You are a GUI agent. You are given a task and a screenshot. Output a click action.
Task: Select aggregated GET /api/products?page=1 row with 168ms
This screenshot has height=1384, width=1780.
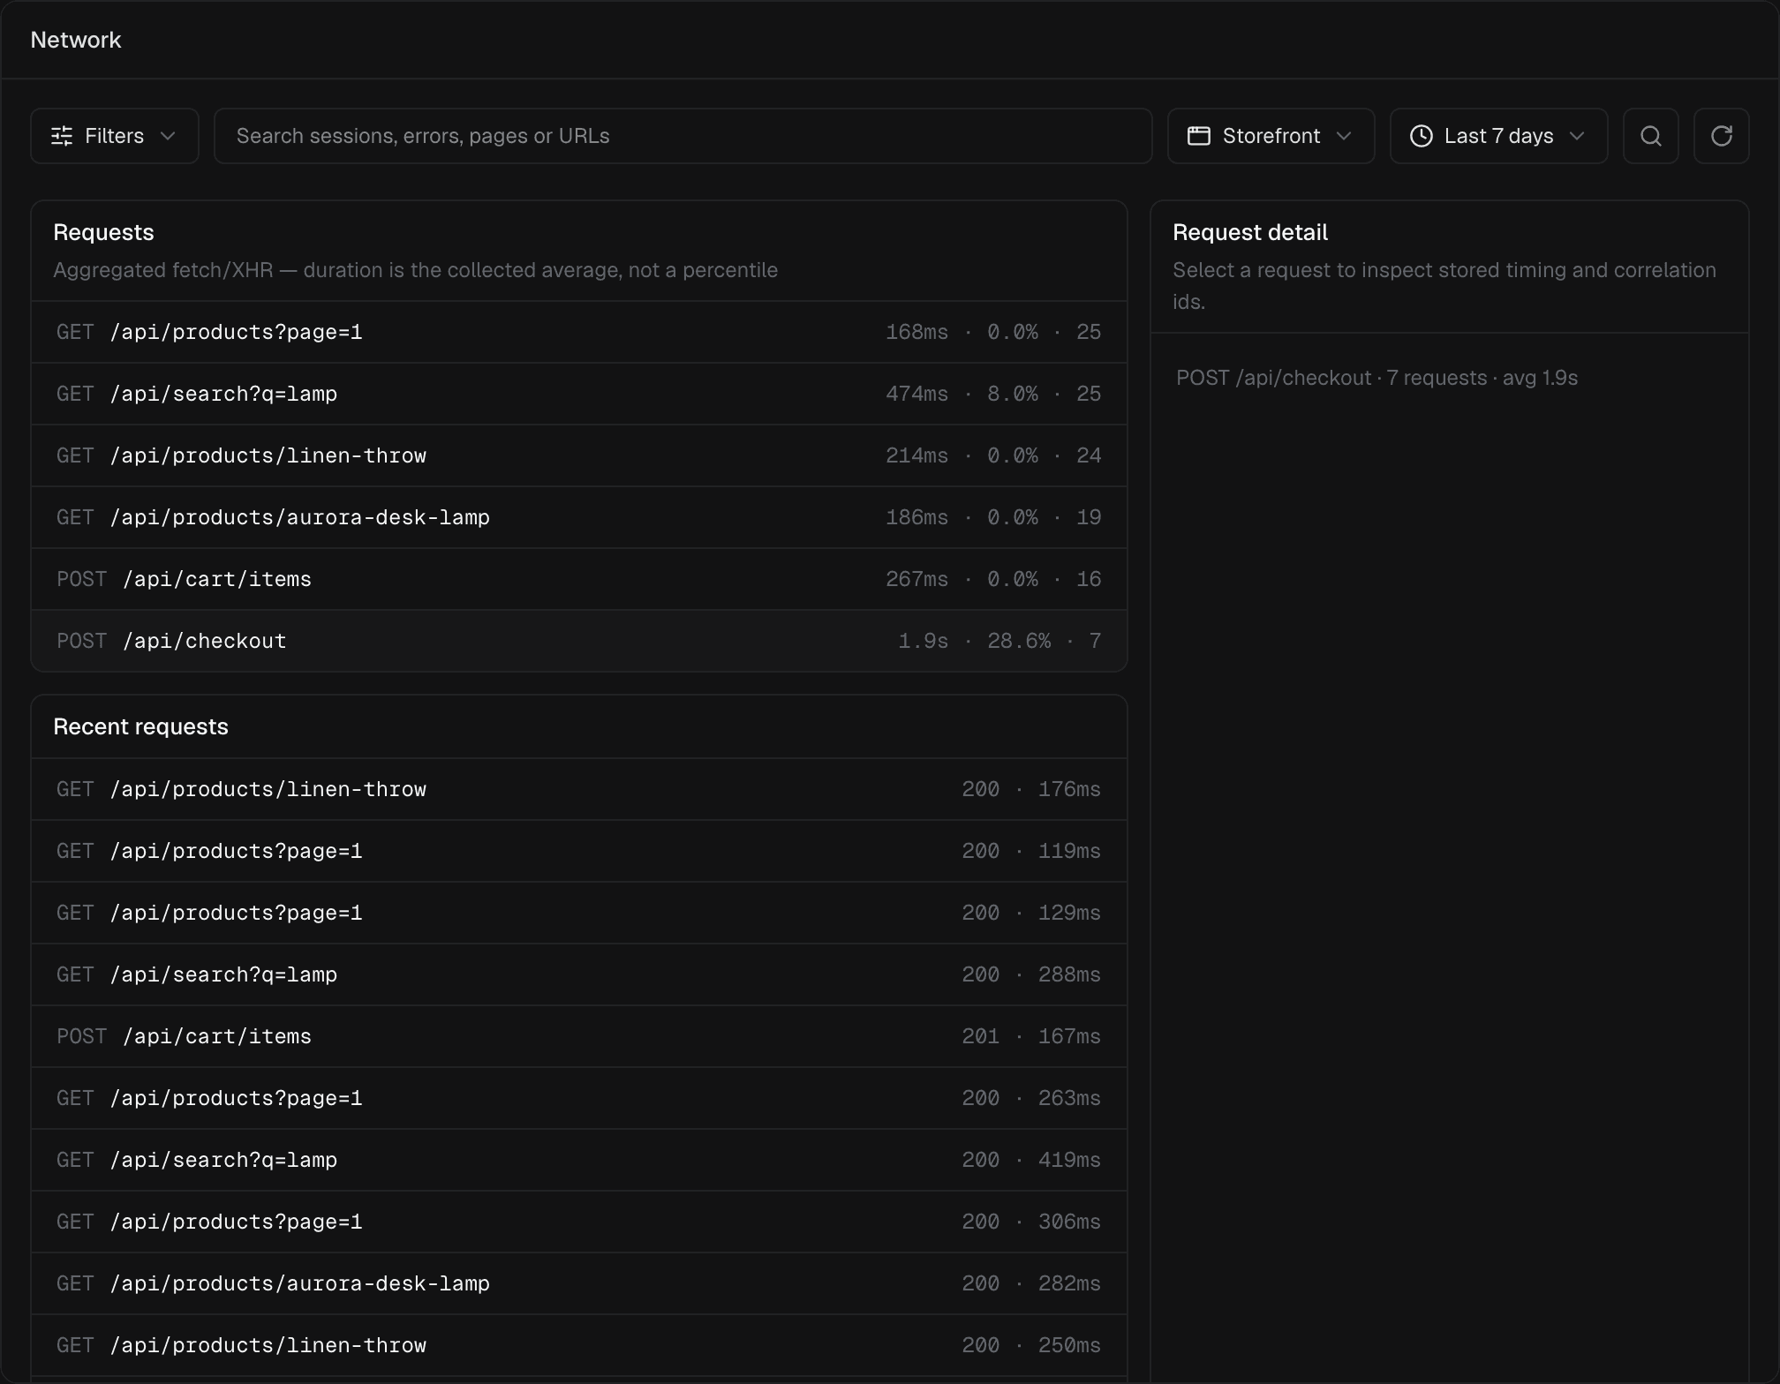click(x=579, y=332)
